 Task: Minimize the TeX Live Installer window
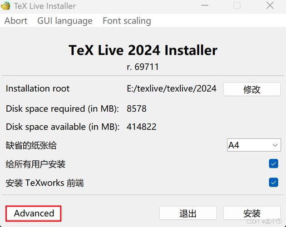click(205, 5)
